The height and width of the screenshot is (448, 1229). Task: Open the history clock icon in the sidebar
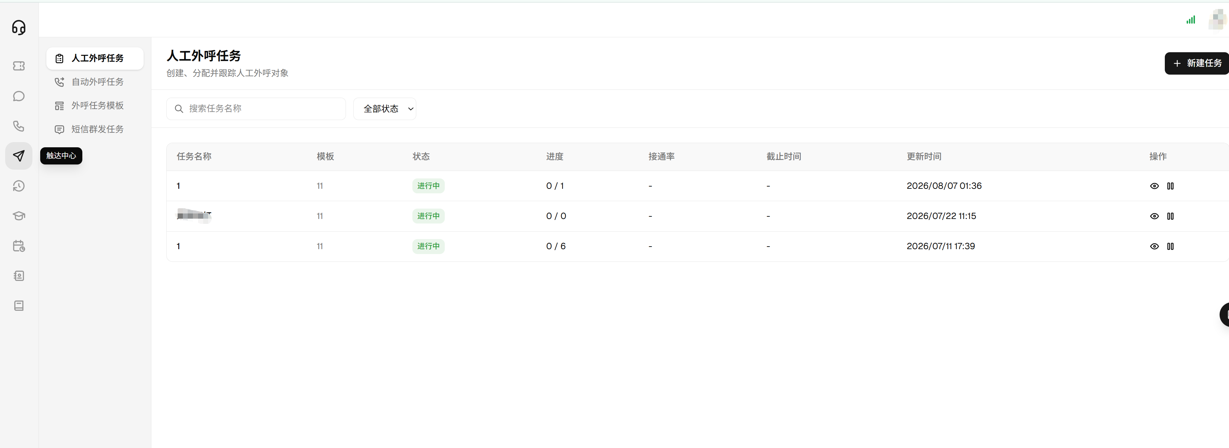coord(18,186)
